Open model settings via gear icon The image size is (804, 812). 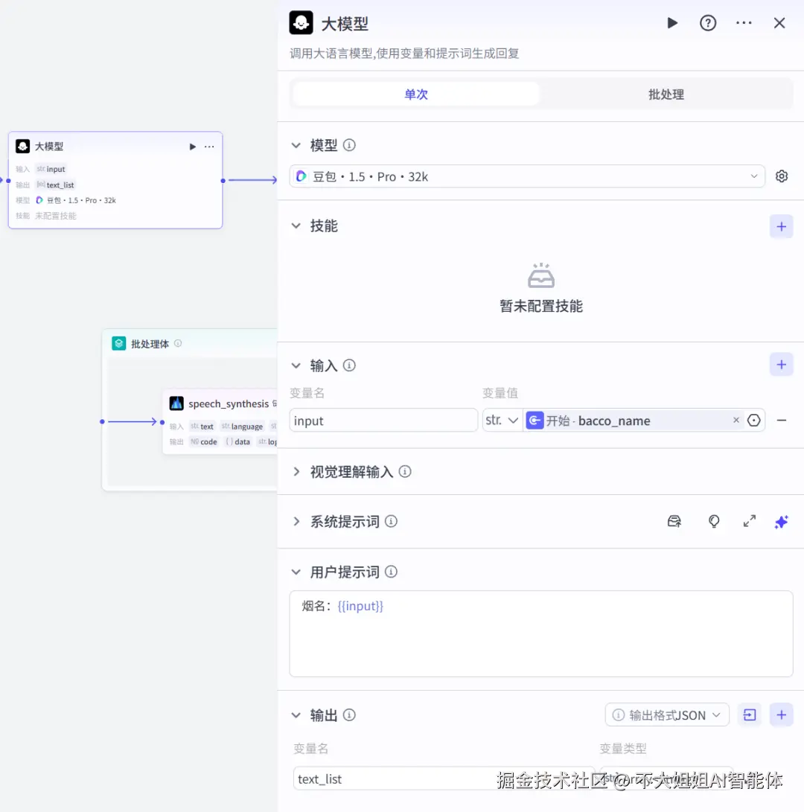(781, 176)
